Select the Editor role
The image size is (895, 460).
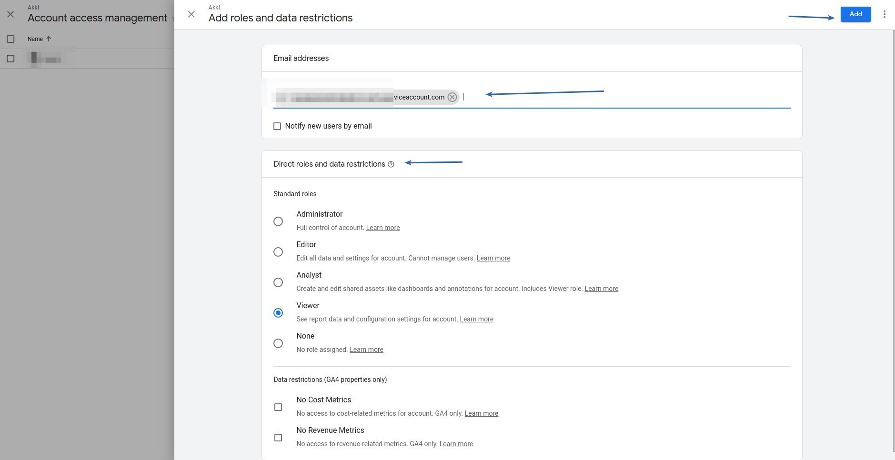coord(278,252)
